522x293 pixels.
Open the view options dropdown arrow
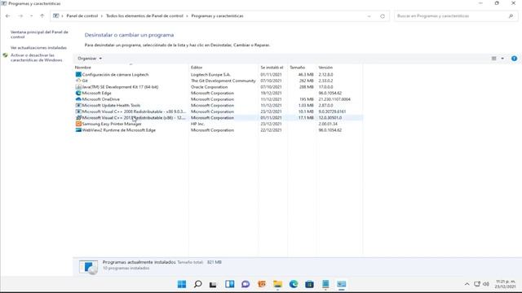click(x=502, y=59)
